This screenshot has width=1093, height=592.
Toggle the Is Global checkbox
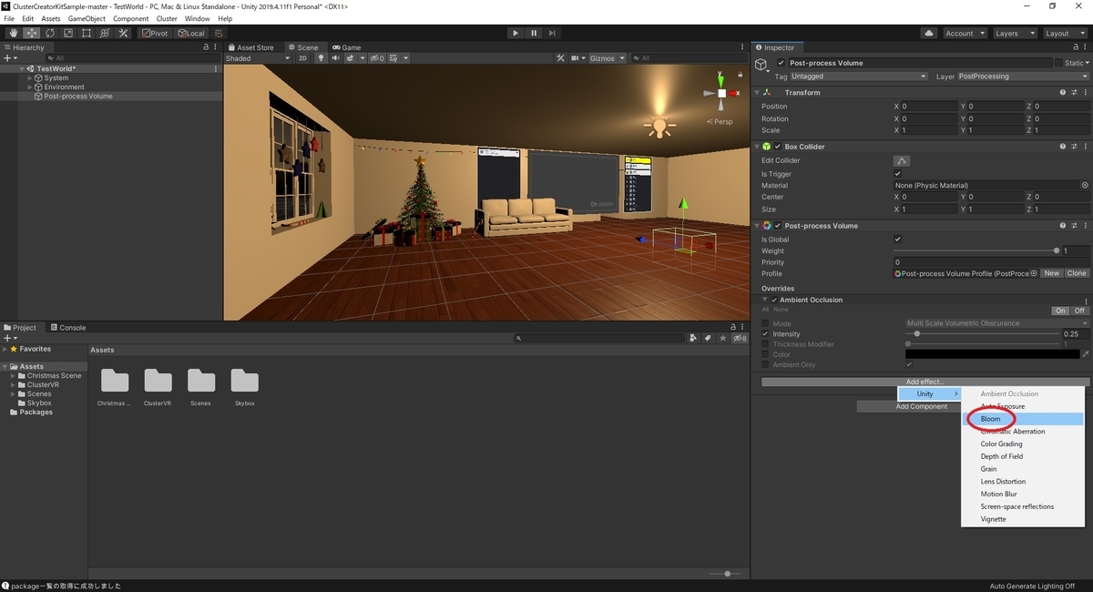[898, 240]
